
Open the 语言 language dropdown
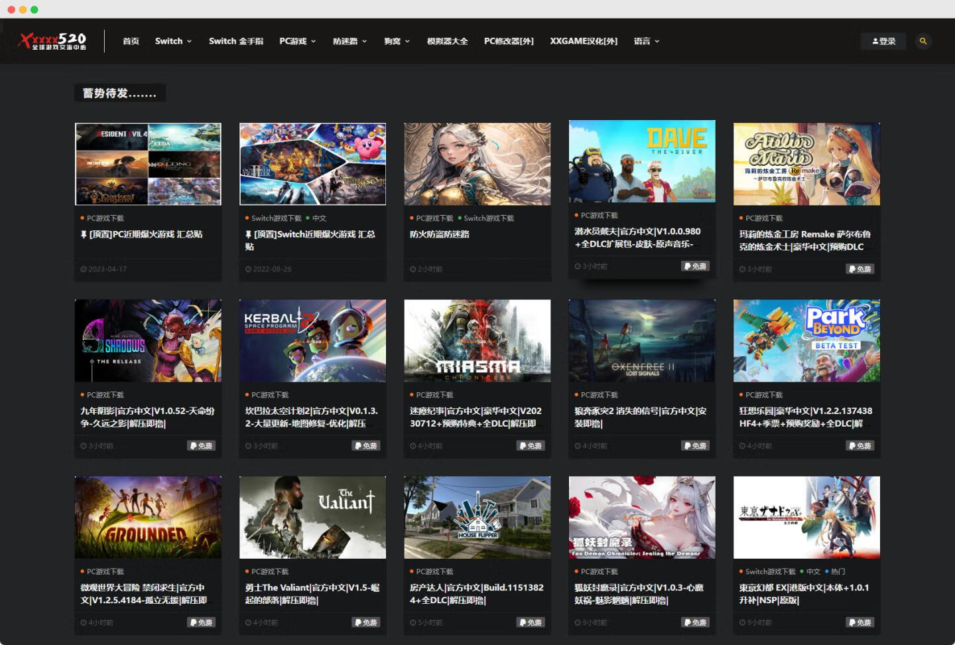coord(646,41)
